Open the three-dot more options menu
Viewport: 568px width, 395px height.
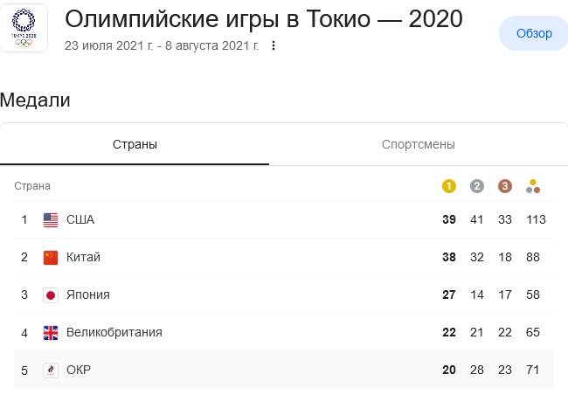coord(274,45)
